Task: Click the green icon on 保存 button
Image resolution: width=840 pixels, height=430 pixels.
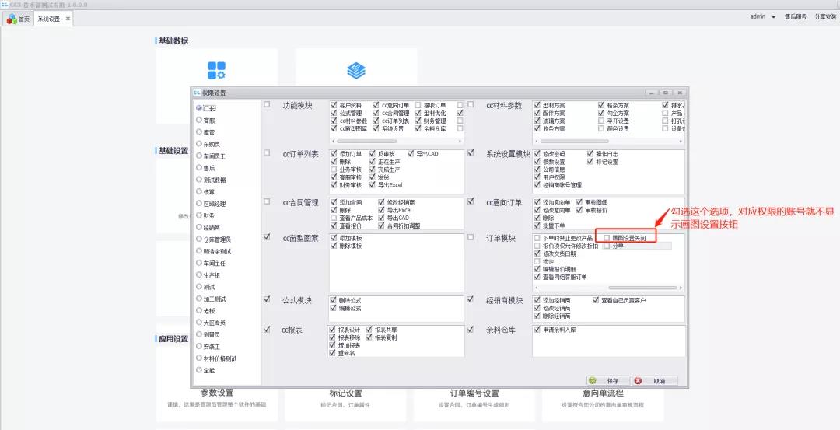Action: (x=593, y=381)
